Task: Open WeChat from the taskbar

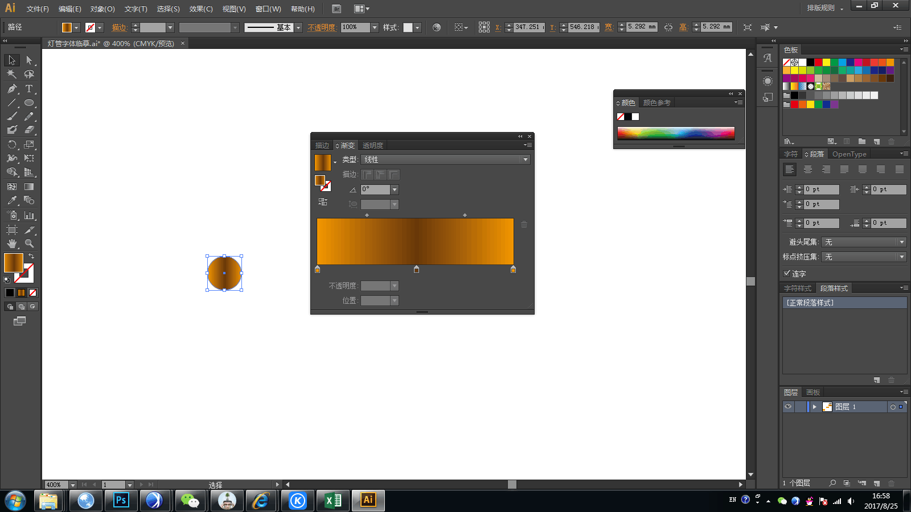Action: pos(190,501)
